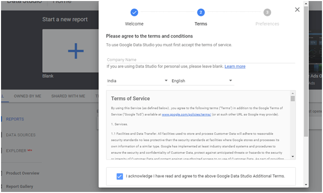
Task: Click the Welcome step label
Action: [134, 24]
